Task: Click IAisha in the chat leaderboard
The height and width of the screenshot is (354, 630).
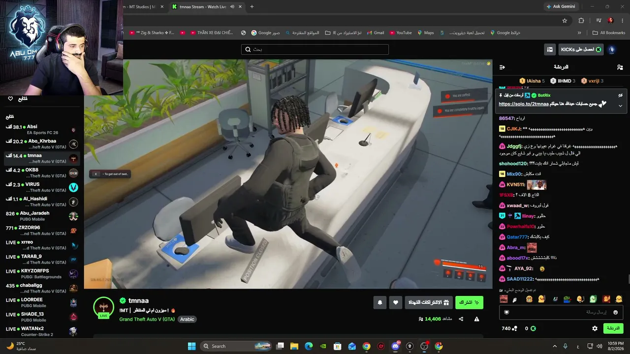Action: point(532,81)
